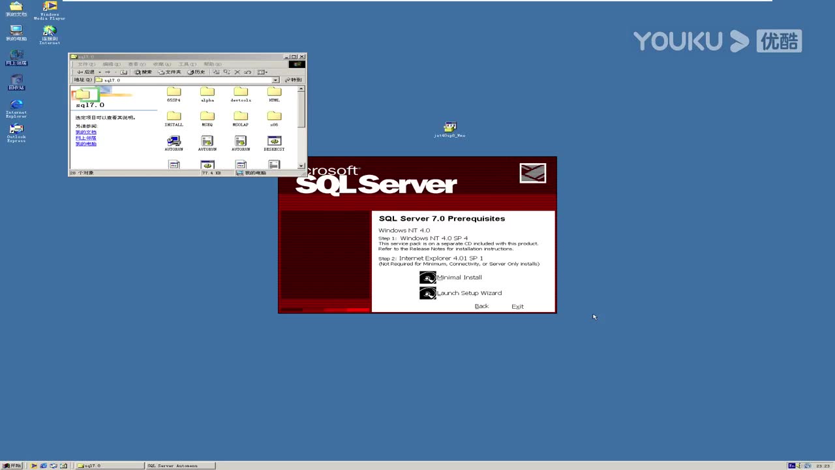Viewport: 835px width, 470px height.
Task: Click the Copy To toolbar icon
Action: coord(227,72)
